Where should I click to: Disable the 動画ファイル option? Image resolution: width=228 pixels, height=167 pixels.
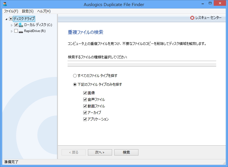[85, 106]
